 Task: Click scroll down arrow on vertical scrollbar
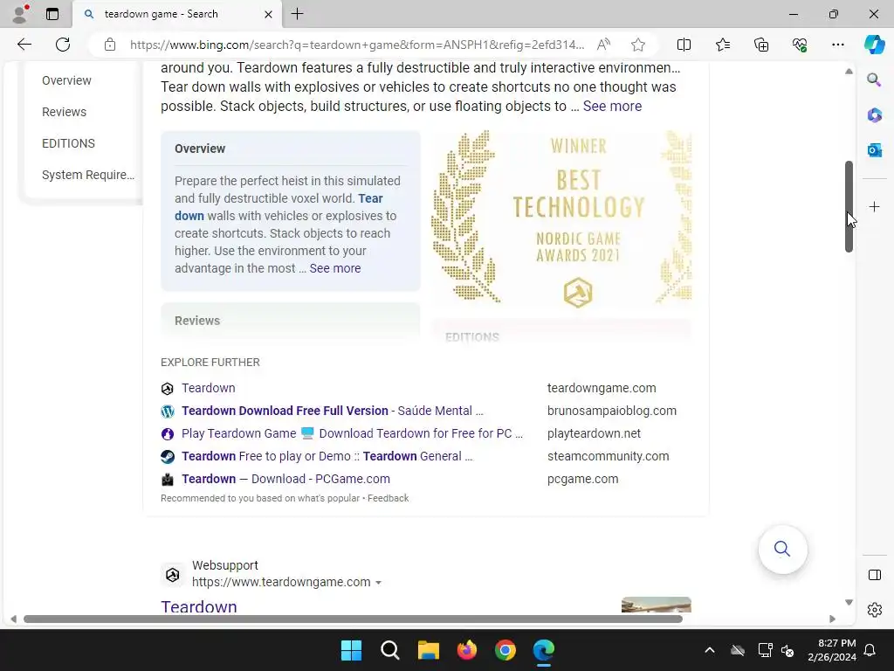[x=849, y=602]
